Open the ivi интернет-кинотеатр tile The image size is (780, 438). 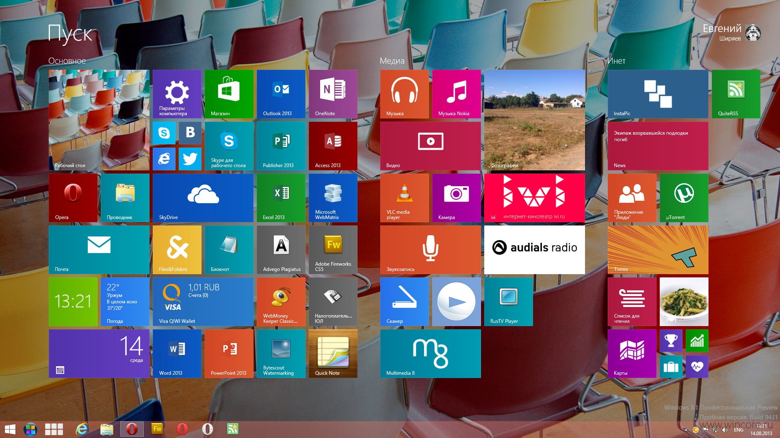coord(534,198)
